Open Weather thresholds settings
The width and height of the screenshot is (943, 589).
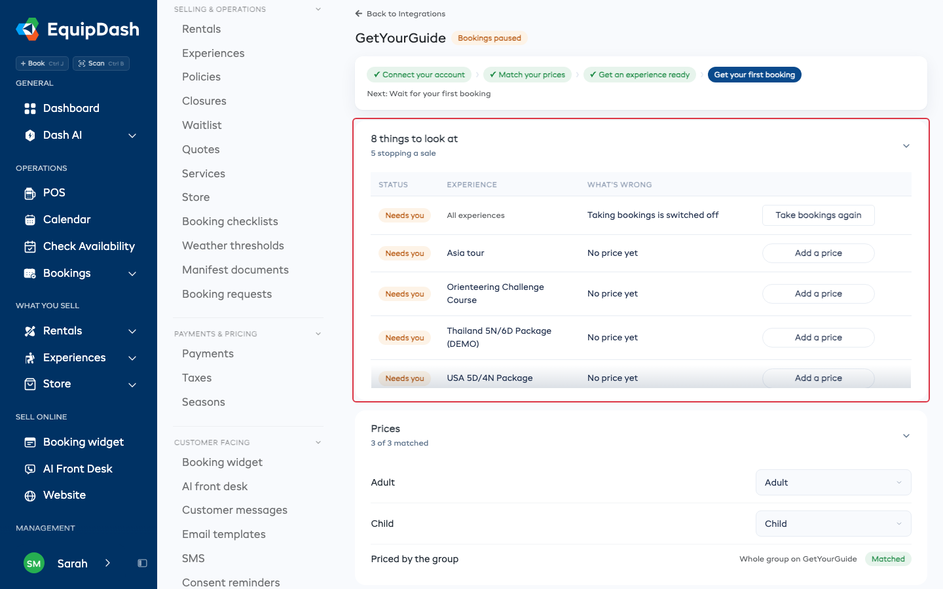click(233, 245)
